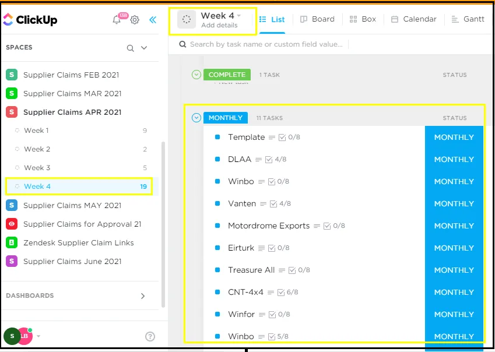Switch to the Box view tab
This screenshot has width=495, height=352.
(363, 19)
